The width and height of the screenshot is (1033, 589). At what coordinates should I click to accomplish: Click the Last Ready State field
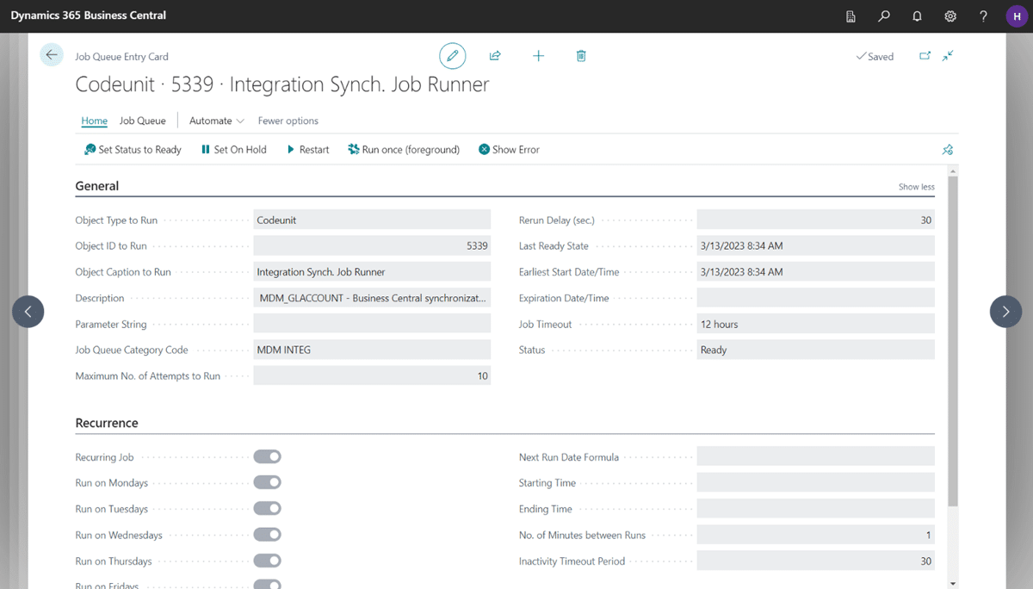click(815, 245)
